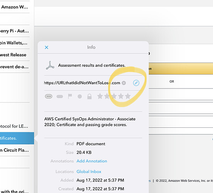Viewport: 213px width, 193px height.
Task: Edit the URL field https://URLthatIdidNotWantToLose.com
Action: pos(82,83)
